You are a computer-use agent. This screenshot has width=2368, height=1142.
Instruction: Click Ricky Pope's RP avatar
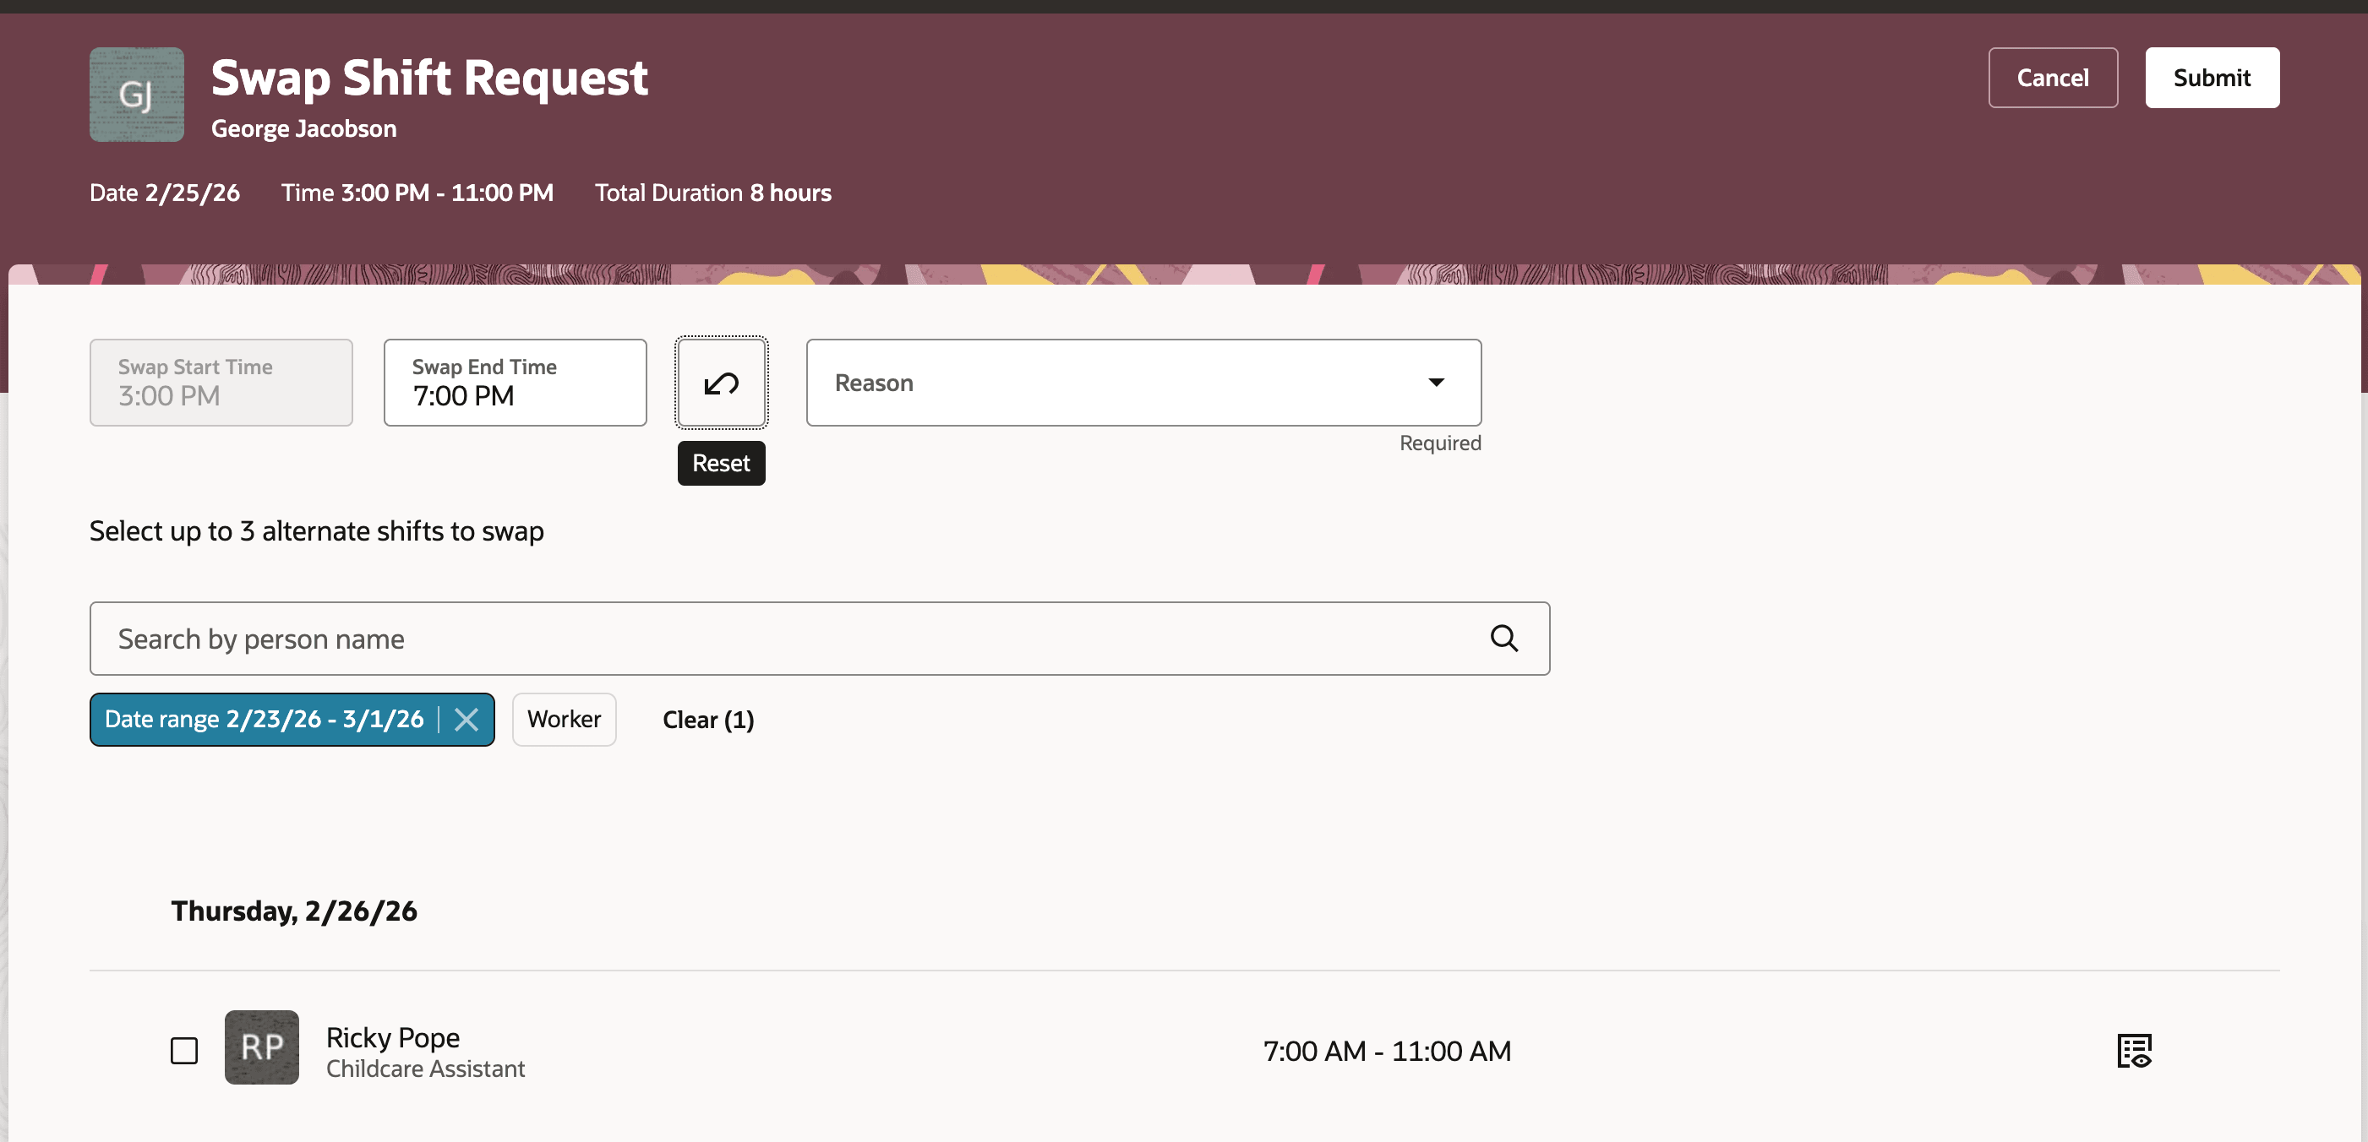click(x=262, y=1047)
